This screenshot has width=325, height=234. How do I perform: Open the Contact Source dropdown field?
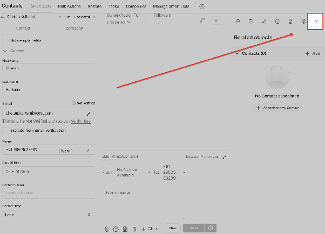pos(49,193)
